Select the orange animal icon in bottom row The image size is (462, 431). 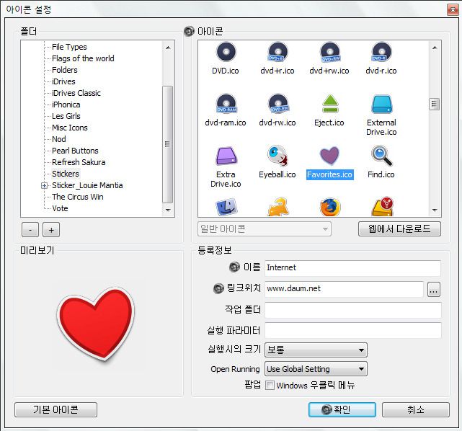point(278,207)
